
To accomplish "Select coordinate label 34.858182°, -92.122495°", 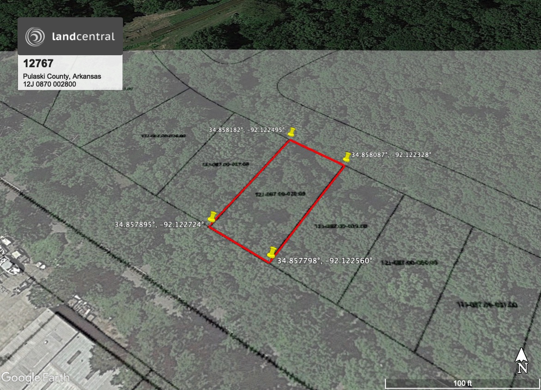I will click(x=247, y=130).
